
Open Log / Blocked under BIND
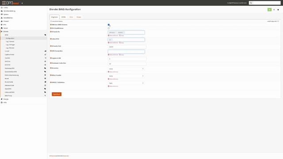click(x=10, y=48)
